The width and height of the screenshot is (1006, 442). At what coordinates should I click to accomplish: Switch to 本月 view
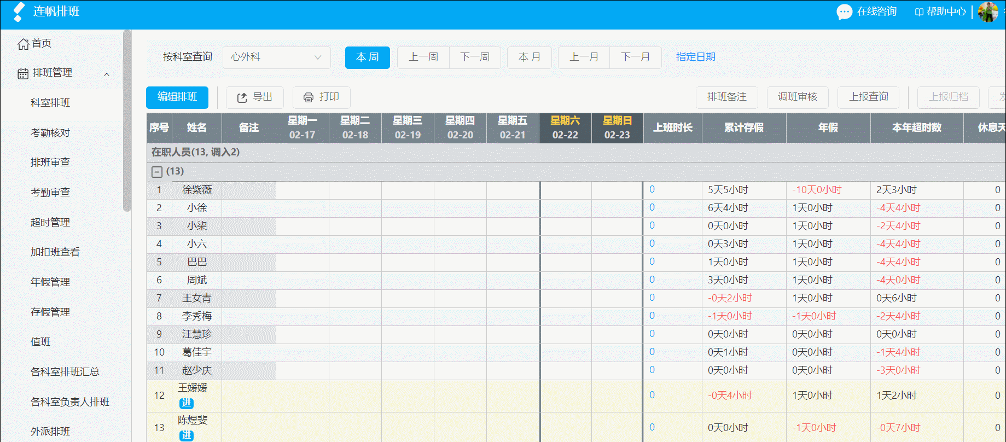(x=530, y=57)
